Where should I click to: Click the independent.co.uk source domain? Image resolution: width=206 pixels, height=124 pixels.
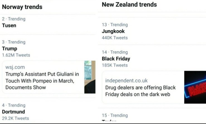click(126, 80)
